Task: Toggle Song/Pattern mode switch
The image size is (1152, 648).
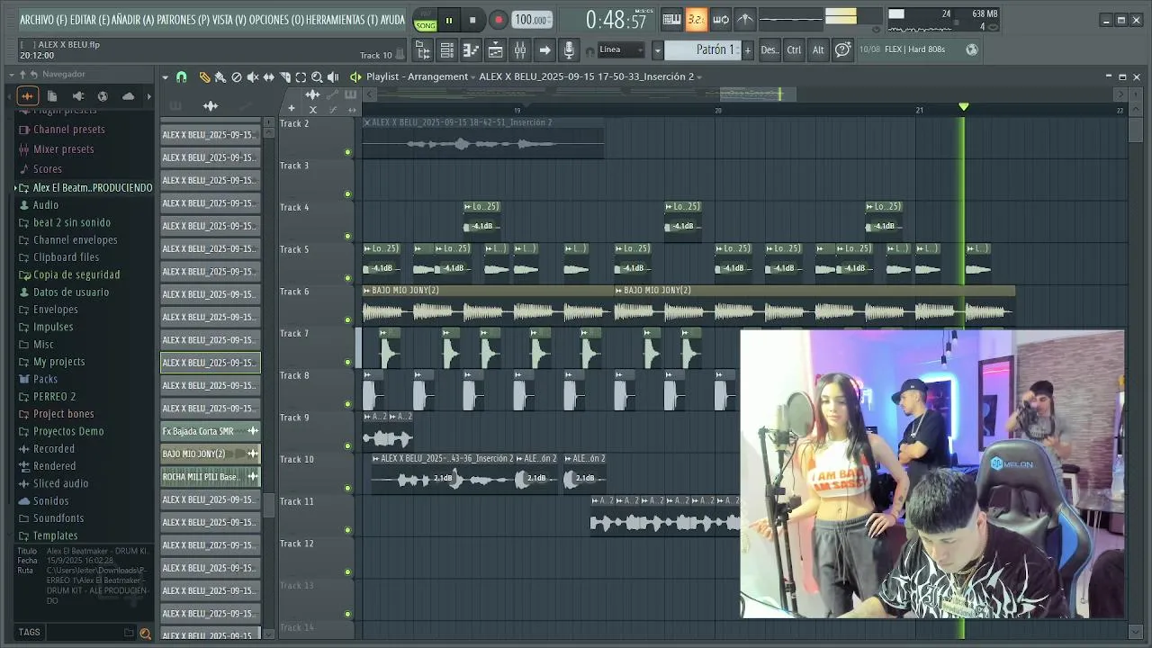Action: (x=426, y=20)
